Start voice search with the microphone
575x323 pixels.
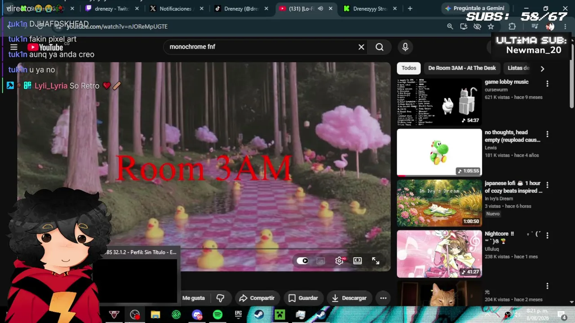tap(405, 47)
